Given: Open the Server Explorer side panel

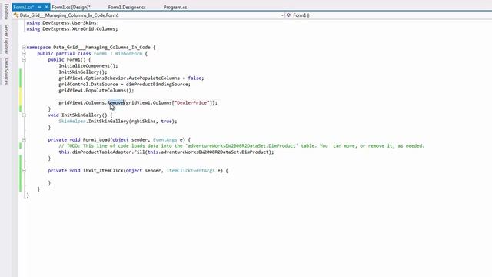Looking at the screenshot, I should click(x=6, y=39).
